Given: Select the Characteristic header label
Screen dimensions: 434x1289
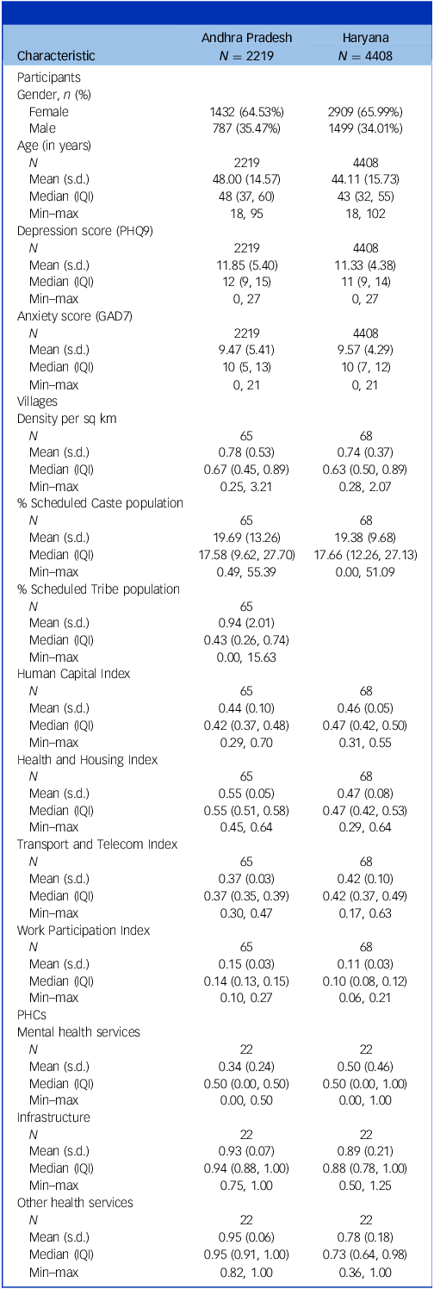Looking at the screenshot, I should pyautogui.click(x=57, y=55).
